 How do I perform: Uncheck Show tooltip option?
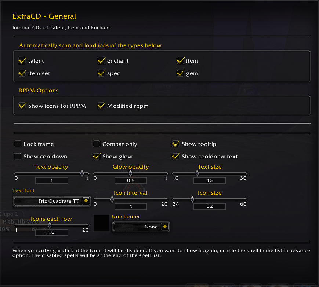pos(175,144)
